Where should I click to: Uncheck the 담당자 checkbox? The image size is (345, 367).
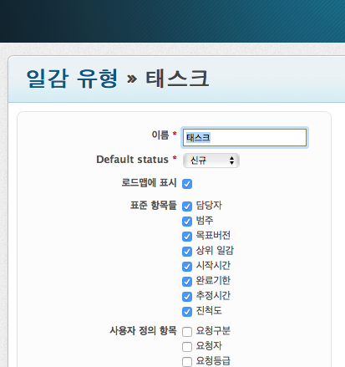click(187, 206)
